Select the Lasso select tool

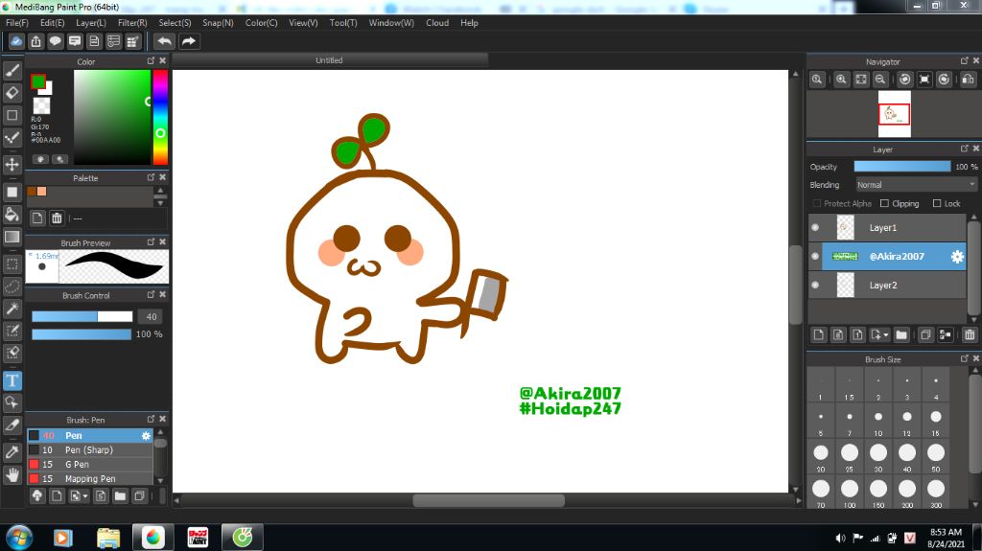(x=12, y=287)
